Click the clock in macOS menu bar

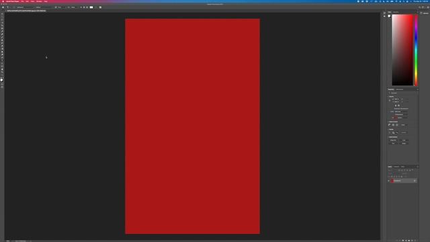pyautogui.click(x=421, y=1)
